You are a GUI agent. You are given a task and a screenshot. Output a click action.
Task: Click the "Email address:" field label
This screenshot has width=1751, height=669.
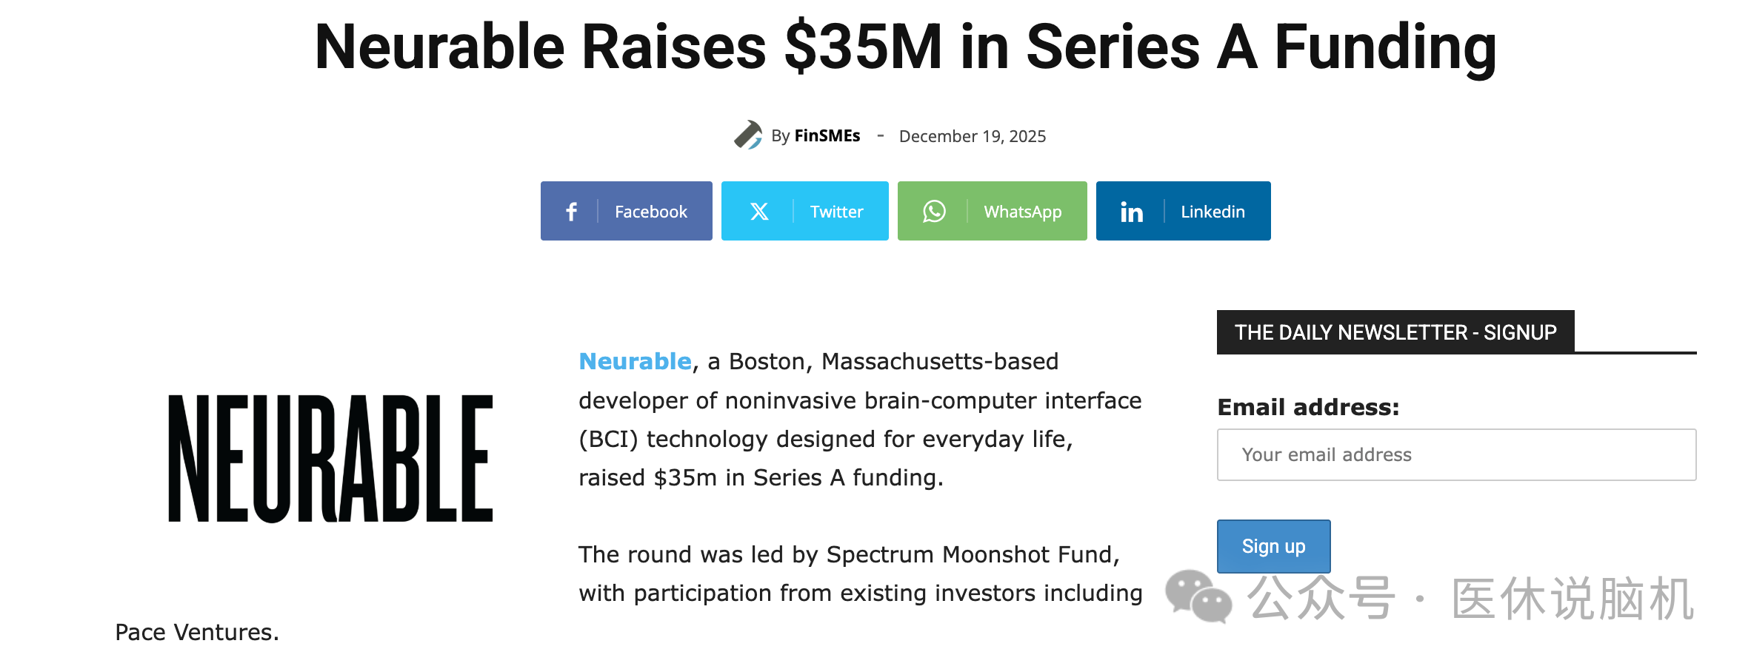tap(1308, 407)
